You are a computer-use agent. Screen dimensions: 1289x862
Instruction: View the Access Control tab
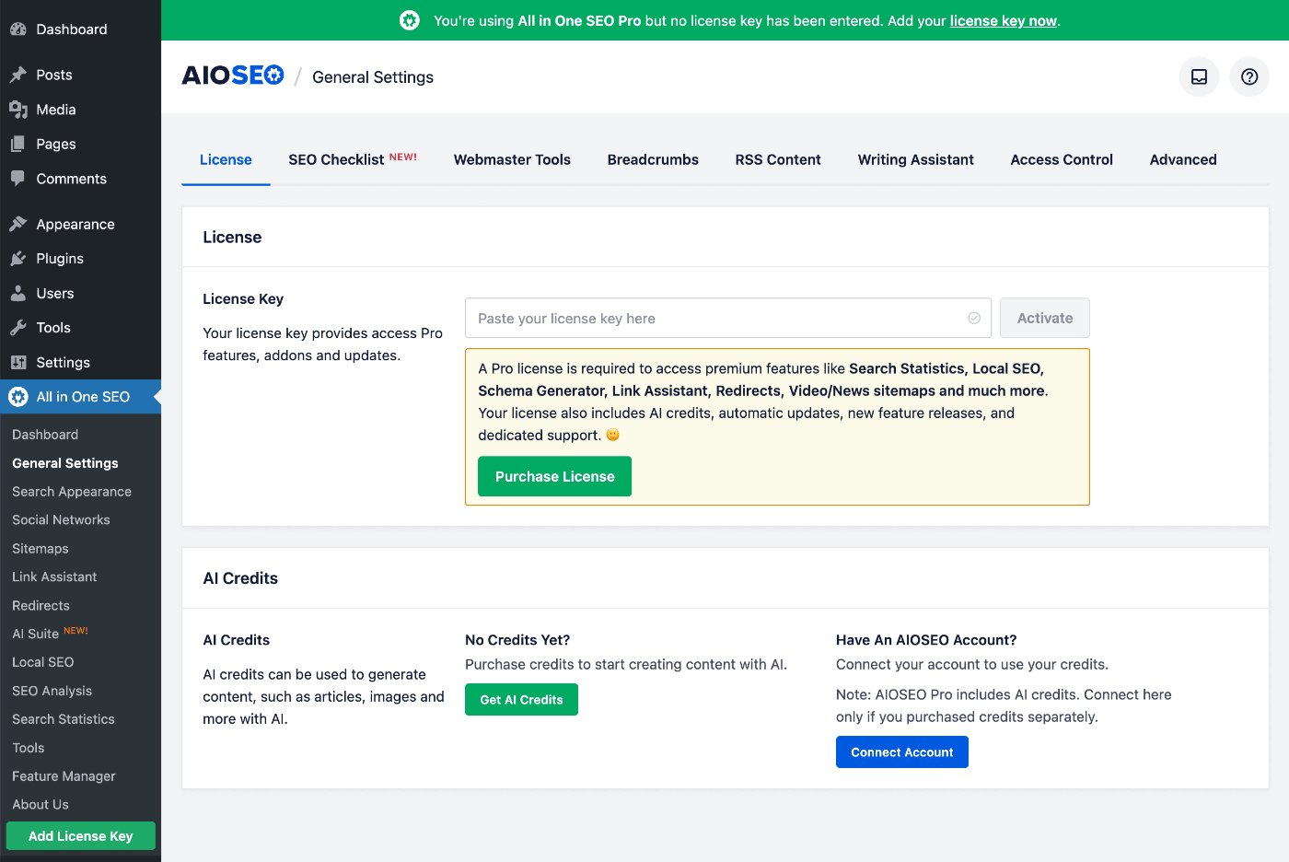pos(1062,159)
